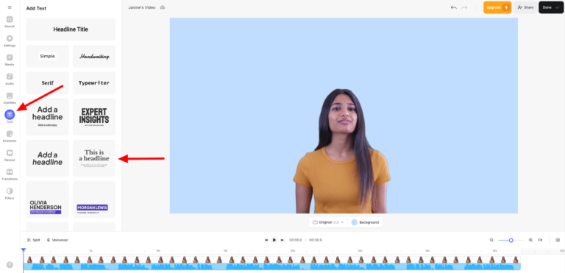Image resolution: width=565 pixels, height=273 pixels.
Task: Zoom in the timeline with plus magnifier
Action: (x=530, y=240)
